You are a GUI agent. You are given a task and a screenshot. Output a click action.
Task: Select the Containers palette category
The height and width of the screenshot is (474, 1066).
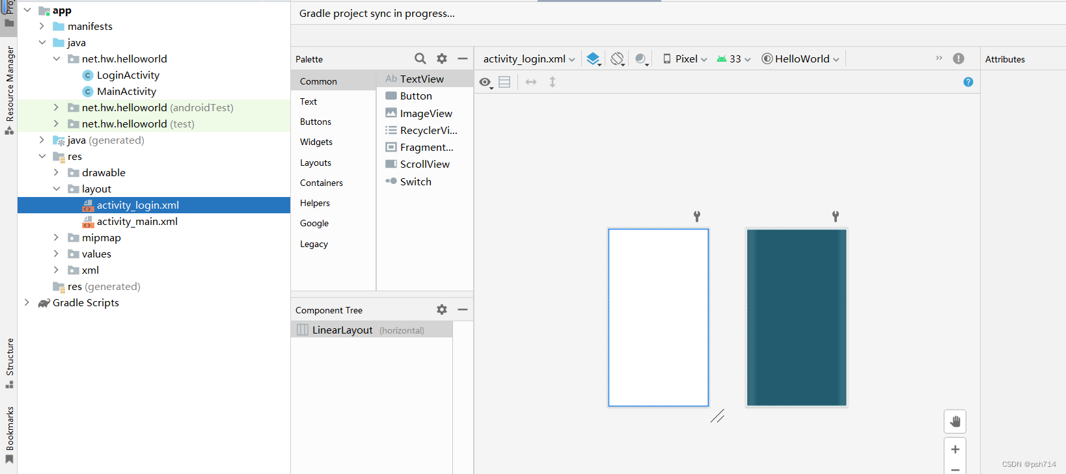pyautogui.click(x=333, y=183)
